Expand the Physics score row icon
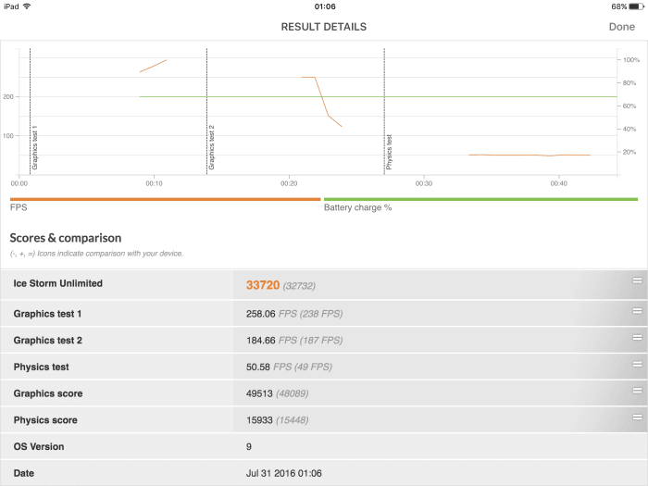The image size is (648, 486). pos(637,417)
